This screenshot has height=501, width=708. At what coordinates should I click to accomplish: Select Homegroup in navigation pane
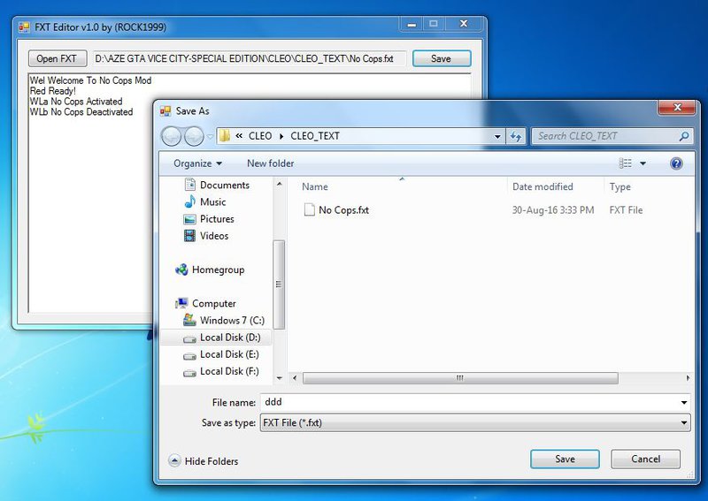pyautogui.click(x=210, y=269)
